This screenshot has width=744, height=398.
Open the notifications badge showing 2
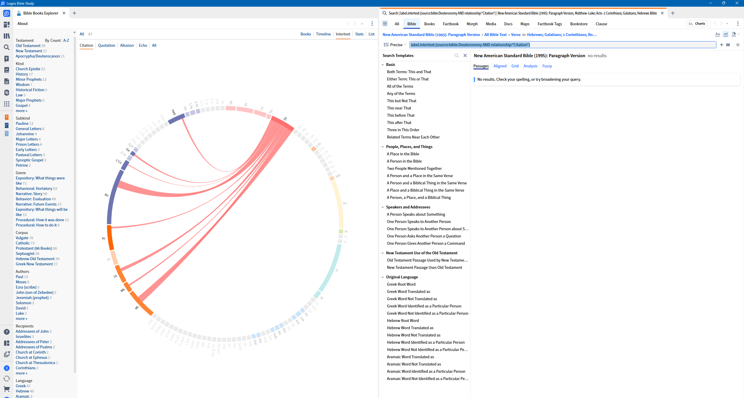point(6,368)
